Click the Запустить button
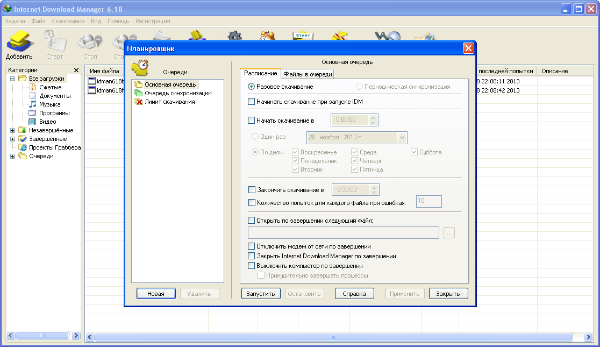The image size is (600, 347). coord(261,294)
